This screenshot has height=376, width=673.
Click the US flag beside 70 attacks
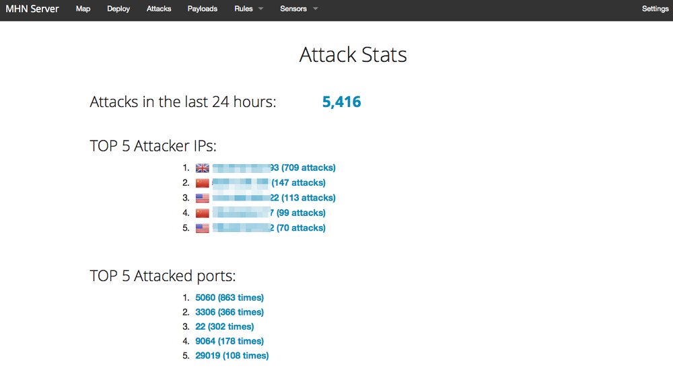(x=202, y=228)
